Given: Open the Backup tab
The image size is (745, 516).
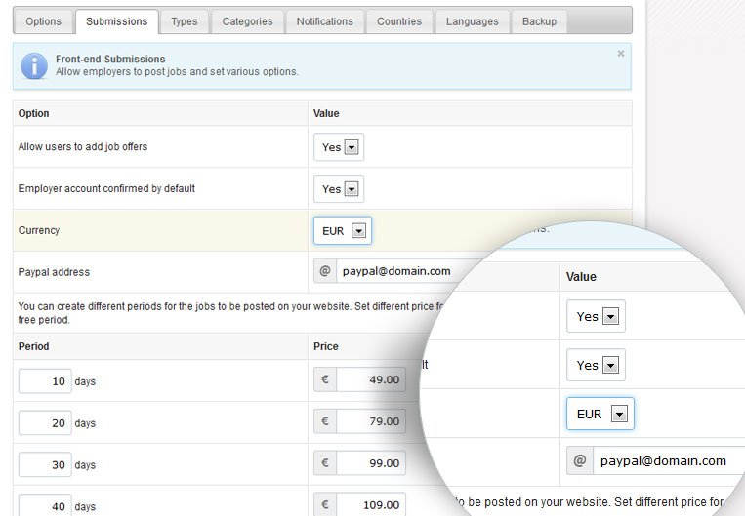Looking at the screenshot, I should pos(539,21).
